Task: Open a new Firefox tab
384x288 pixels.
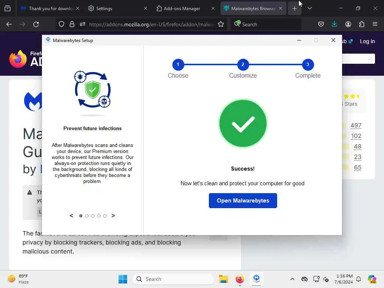Action: pos(295,8)
